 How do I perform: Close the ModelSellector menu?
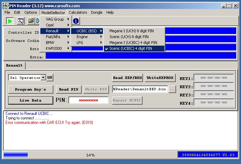[x=53, y=12]
